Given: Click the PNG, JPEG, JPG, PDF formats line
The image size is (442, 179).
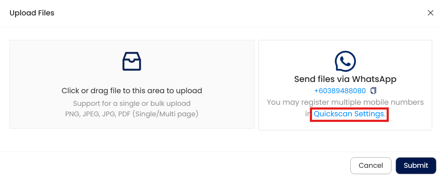Looking at the screenshot, I should [98, 114].
